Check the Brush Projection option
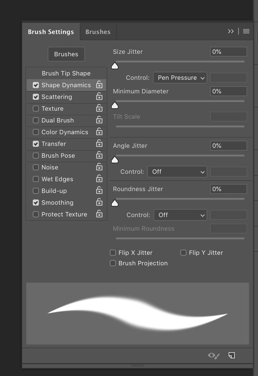The width and height of the screenshot is (258, 376). (113, 263)
